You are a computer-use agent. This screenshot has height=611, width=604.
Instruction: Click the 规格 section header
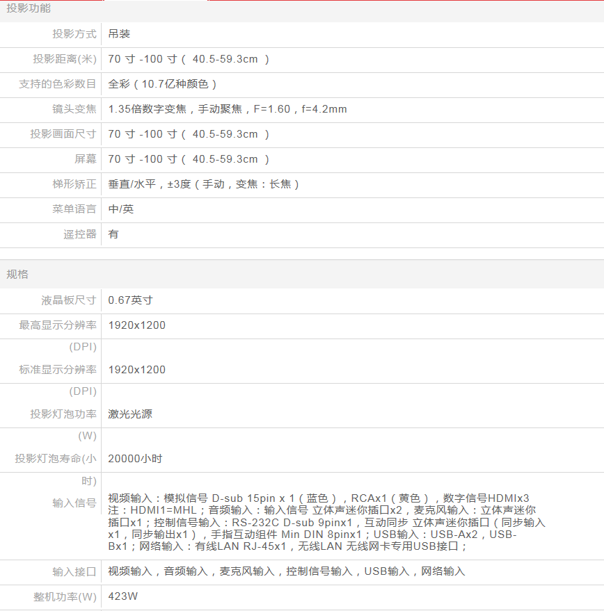pos(17,274)
